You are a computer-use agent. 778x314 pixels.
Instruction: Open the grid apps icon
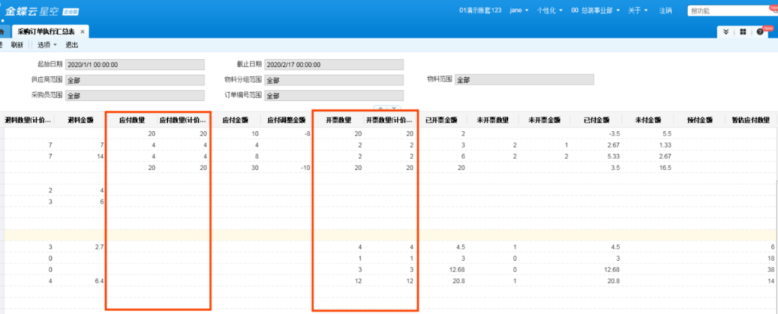pos(743,32)
